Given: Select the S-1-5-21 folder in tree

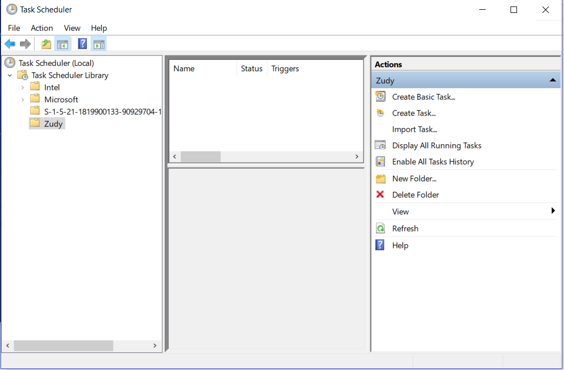Looking at the screenshot, I should point(103,112).
